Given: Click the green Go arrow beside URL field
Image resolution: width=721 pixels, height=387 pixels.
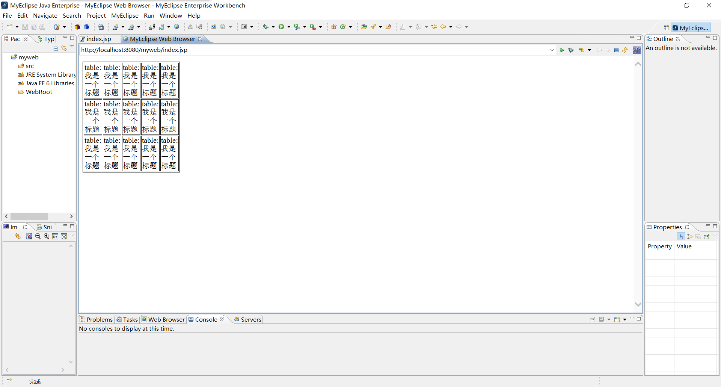Looking at the screenshot, I should point(562,50).
